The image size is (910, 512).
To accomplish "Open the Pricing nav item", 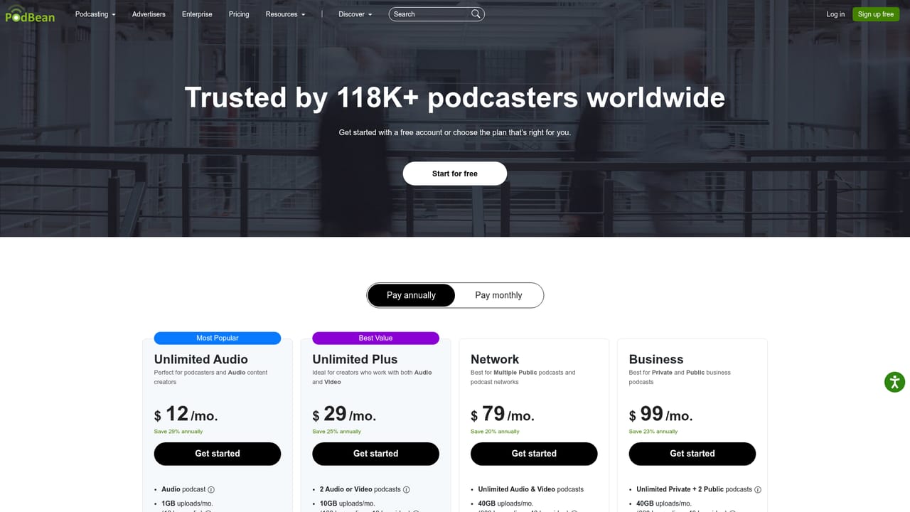I will pyautogui.click(x=239, y=14).
